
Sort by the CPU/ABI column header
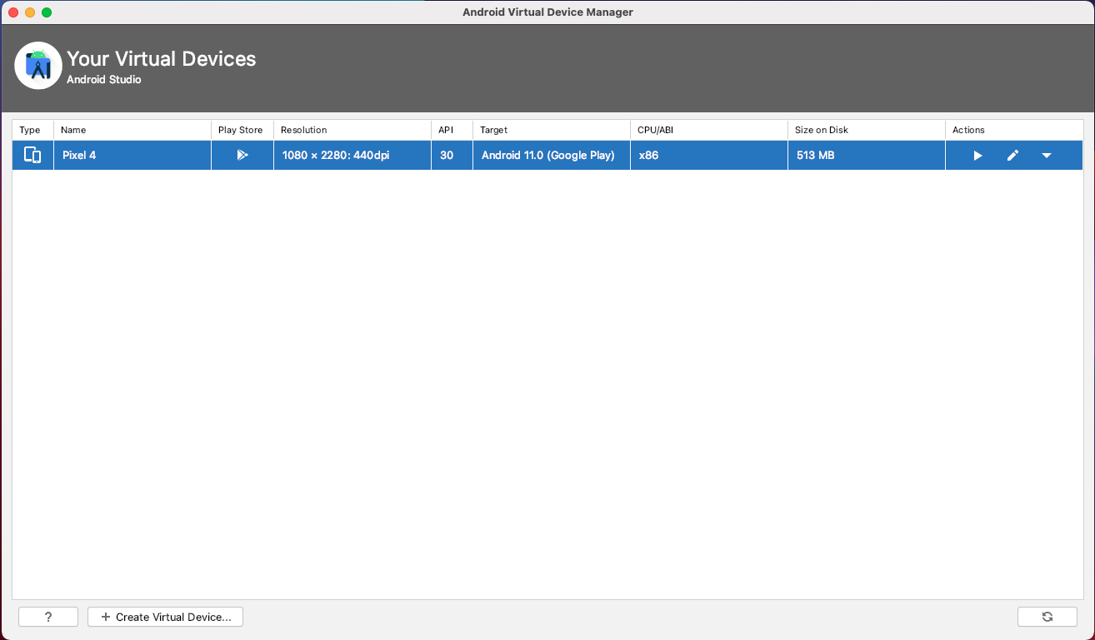[709, 130]
